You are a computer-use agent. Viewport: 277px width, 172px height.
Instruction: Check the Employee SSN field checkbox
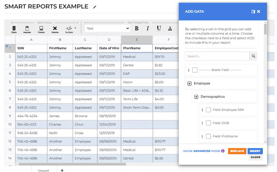point(208,110)
